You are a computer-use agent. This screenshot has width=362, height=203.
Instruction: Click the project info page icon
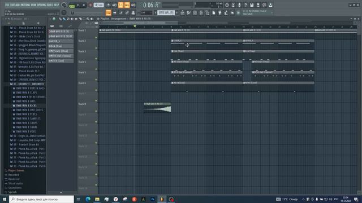point(214,13)
